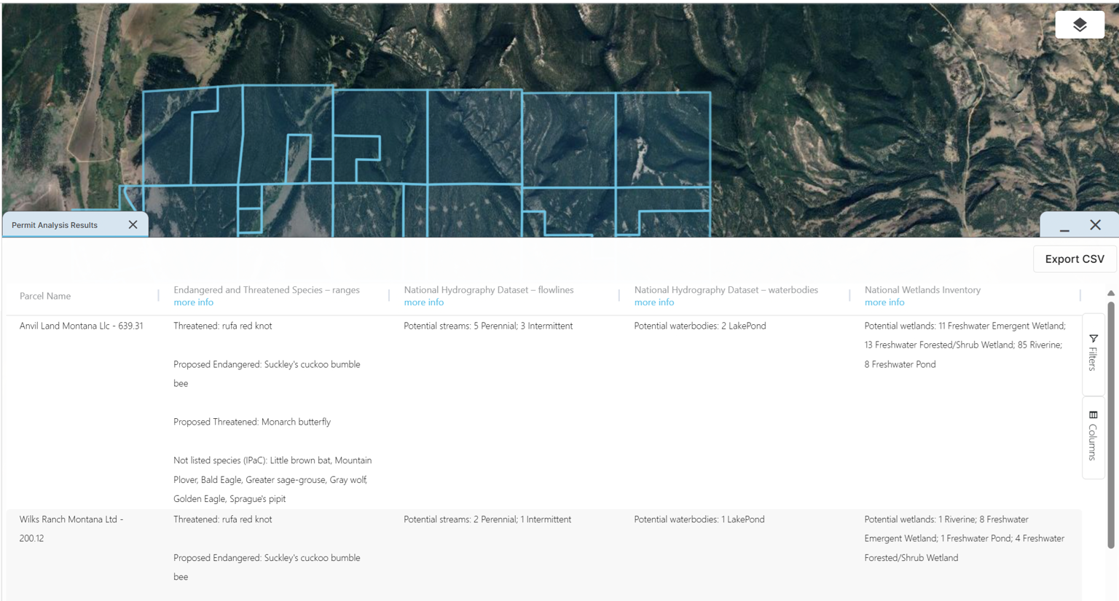Screen dimensions: 1119x601
Task: Select the Permit Analysis Results tab
Action: tap(53, 224)
